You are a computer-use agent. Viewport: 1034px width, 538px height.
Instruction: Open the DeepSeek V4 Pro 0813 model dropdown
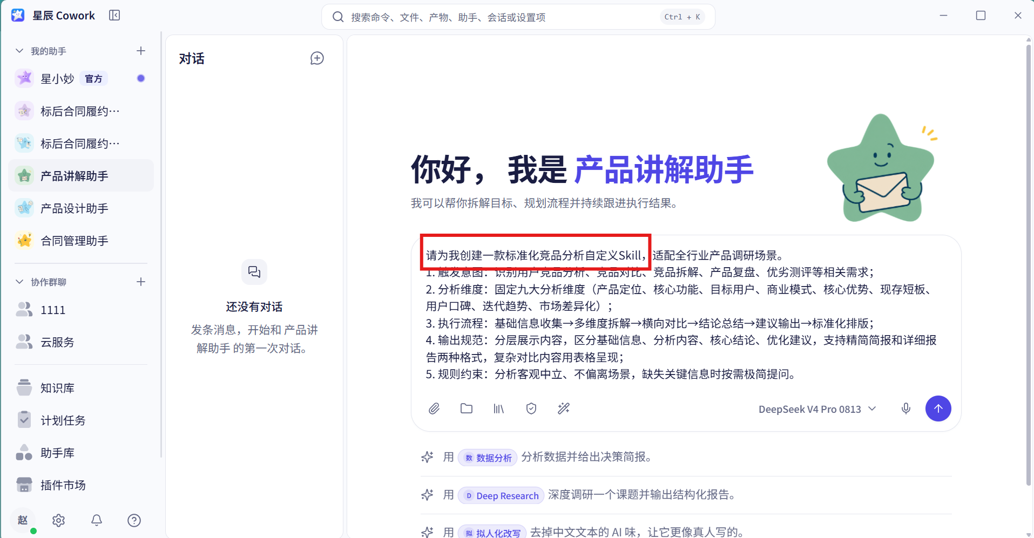(817, 409)
